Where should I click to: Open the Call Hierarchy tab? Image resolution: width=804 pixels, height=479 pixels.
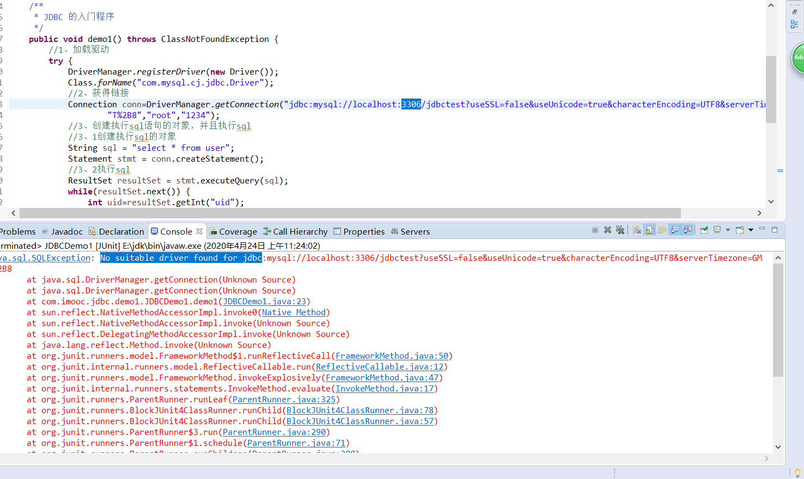[x=295, y=231]
